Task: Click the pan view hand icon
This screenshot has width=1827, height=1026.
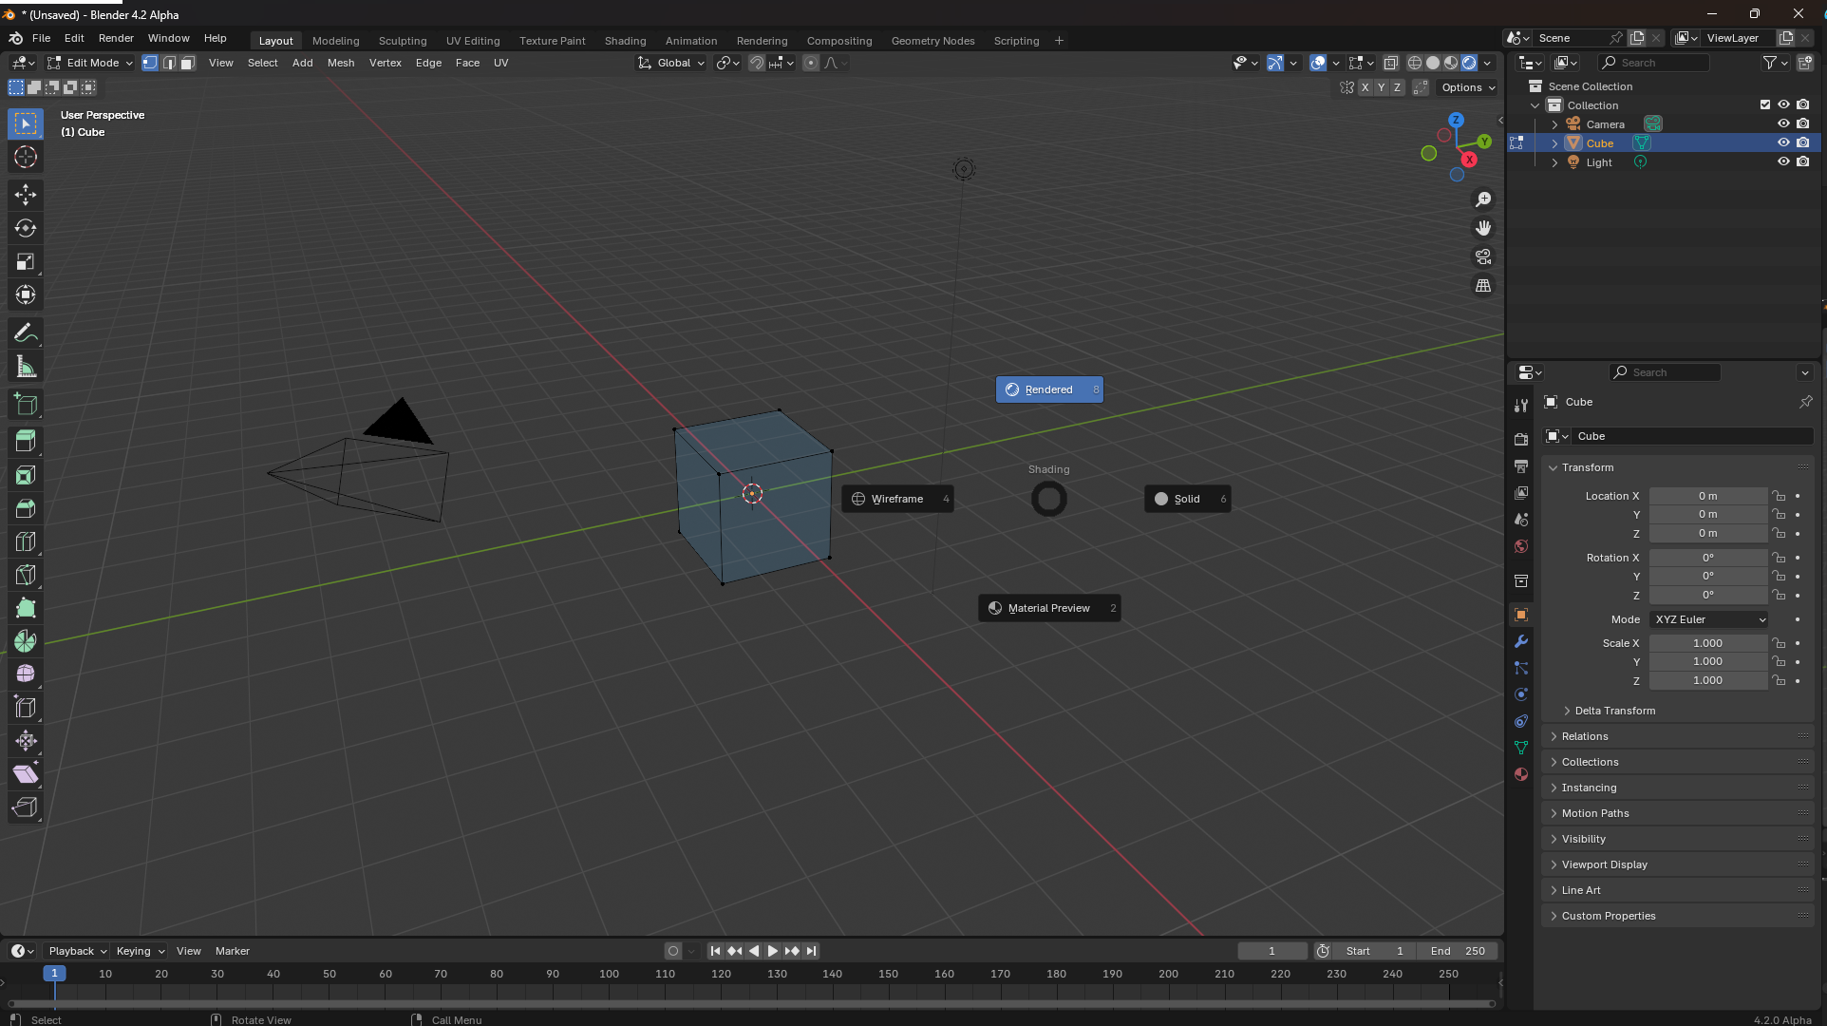Action: [x=1483, y=228]
